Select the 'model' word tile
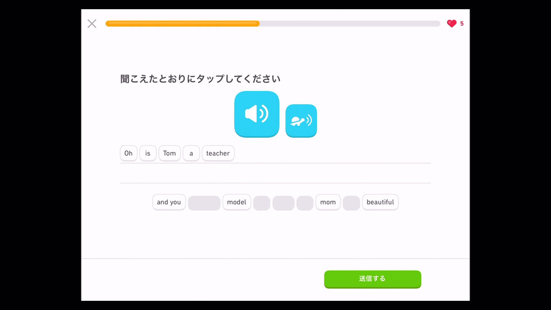 [x=236, y=202]
